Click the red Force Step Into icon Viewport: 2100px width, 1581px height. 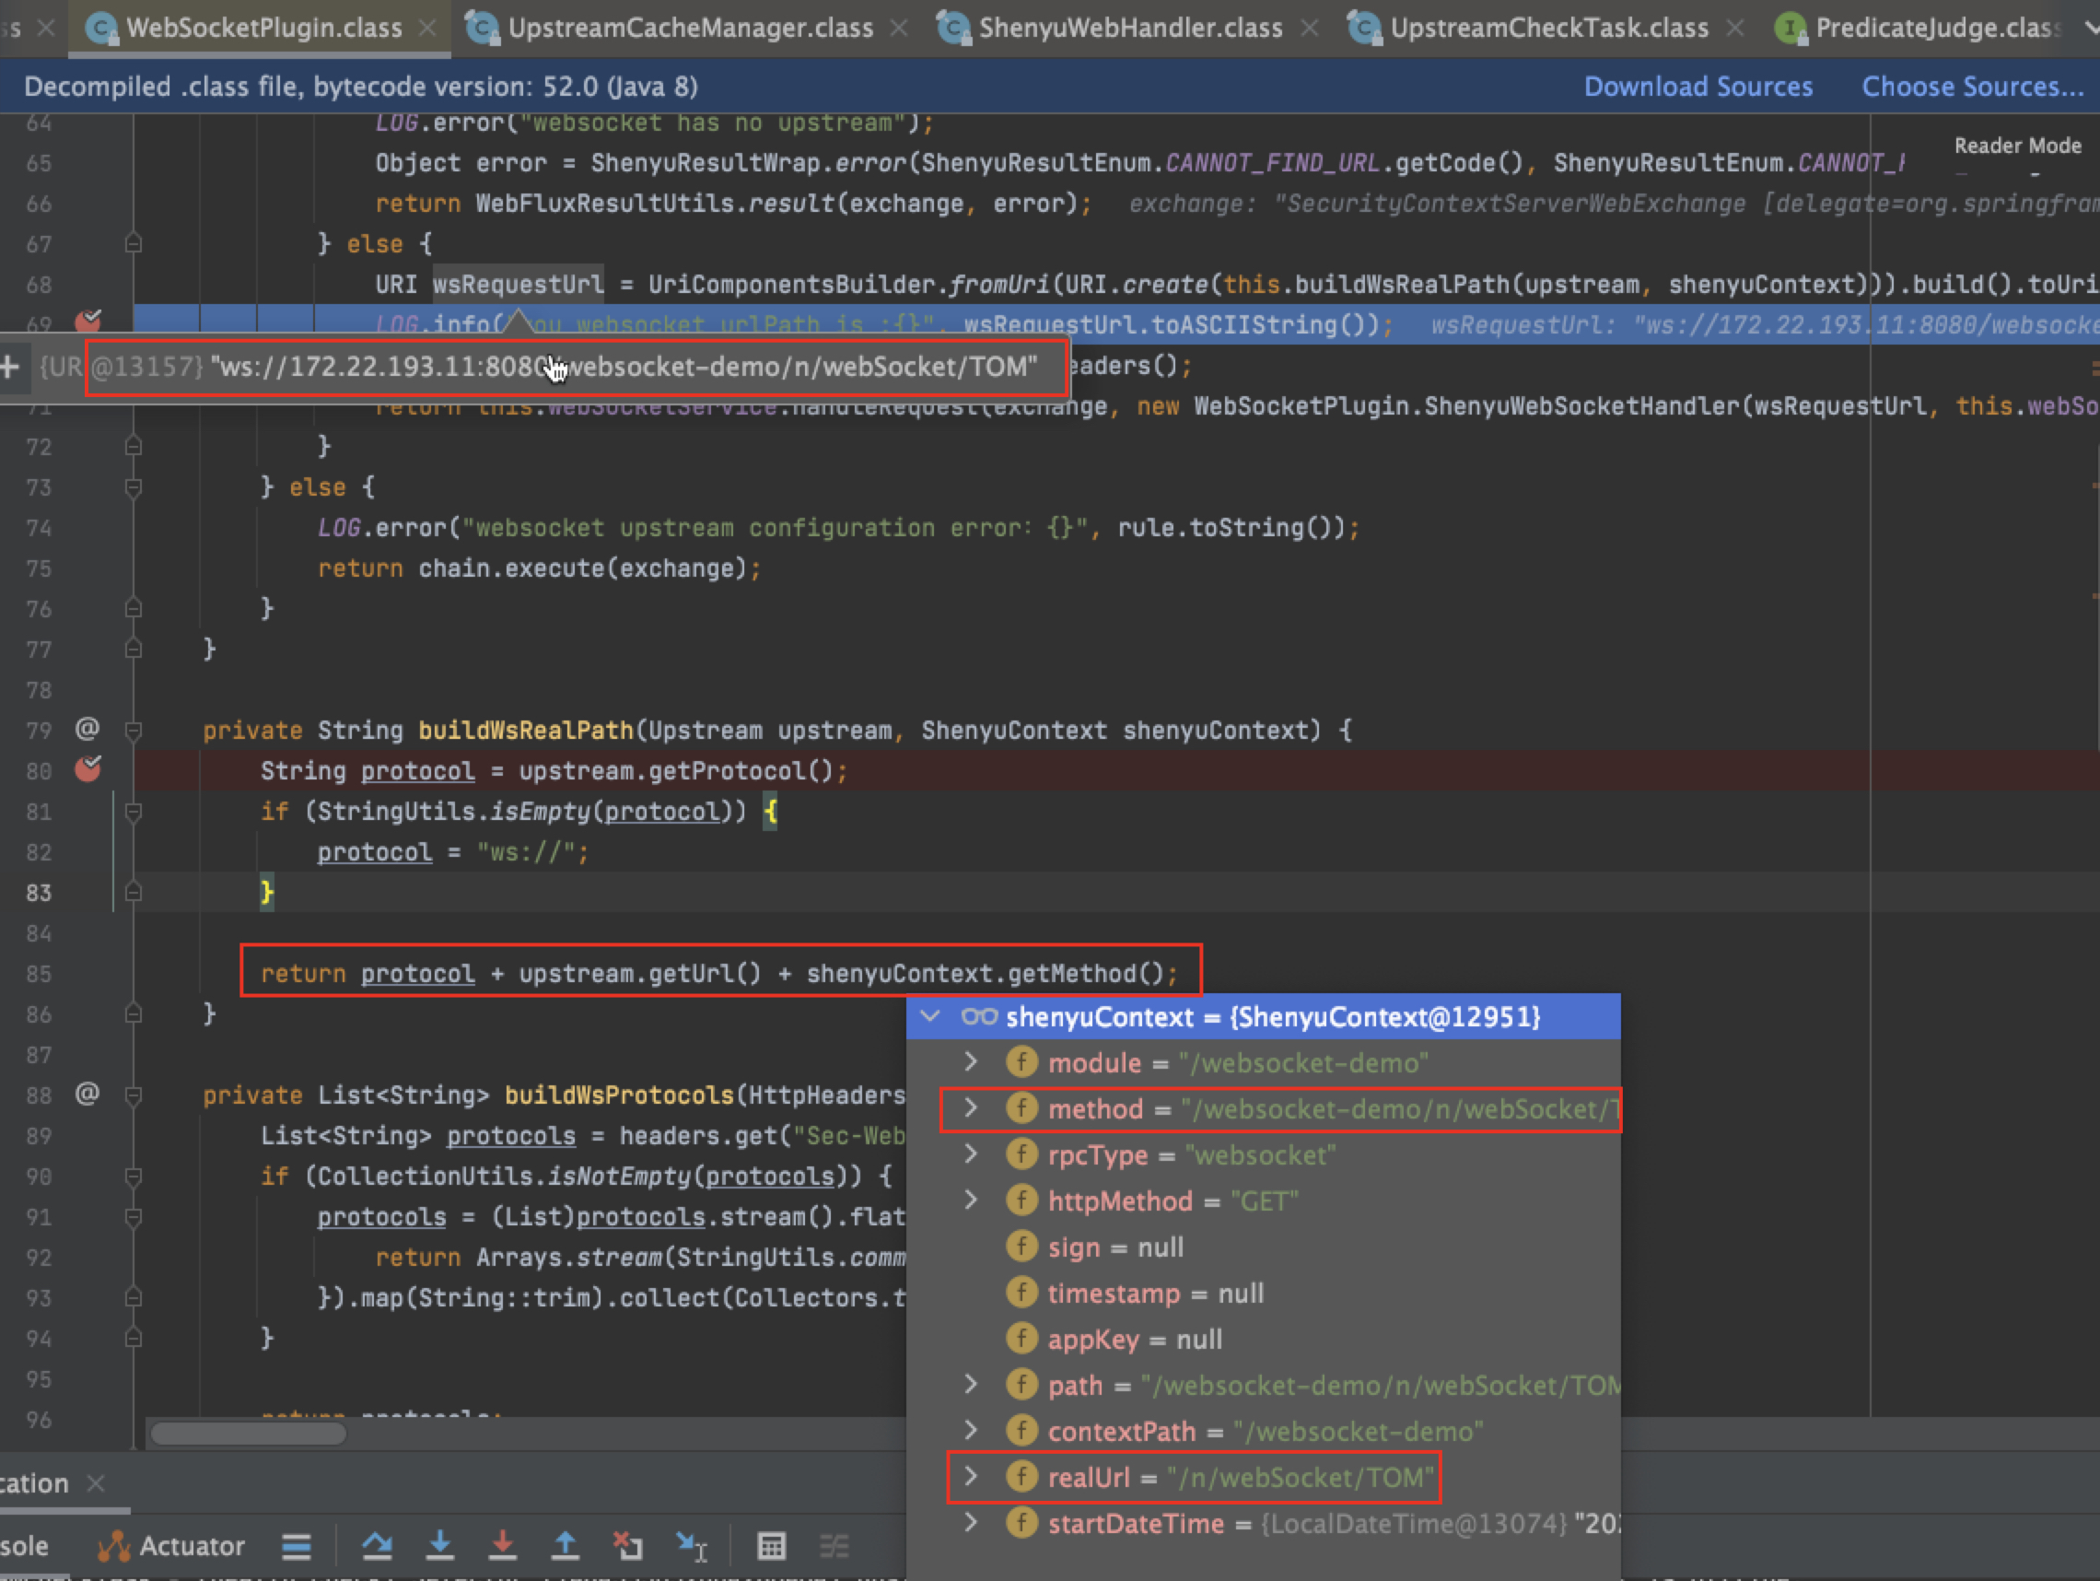pos(502,1546)
